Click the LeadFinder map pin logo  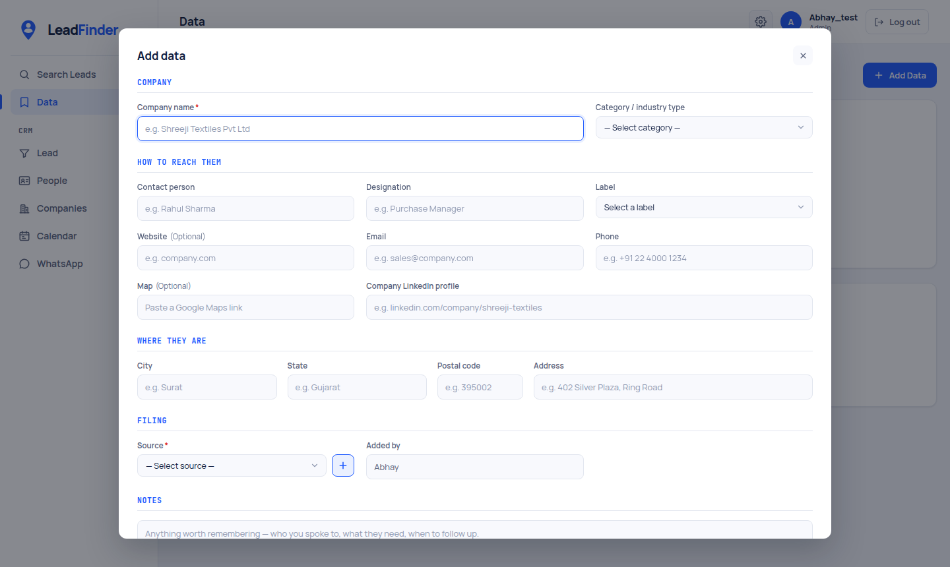[28, 30]
